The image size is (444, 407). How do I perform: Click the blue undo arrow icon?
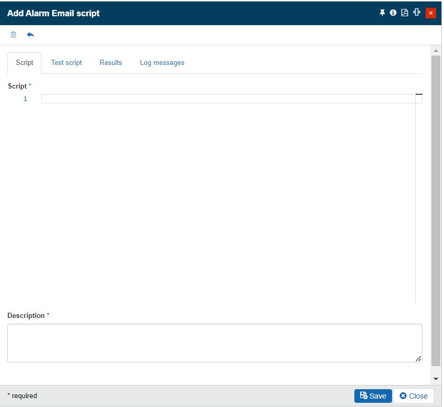30,35
